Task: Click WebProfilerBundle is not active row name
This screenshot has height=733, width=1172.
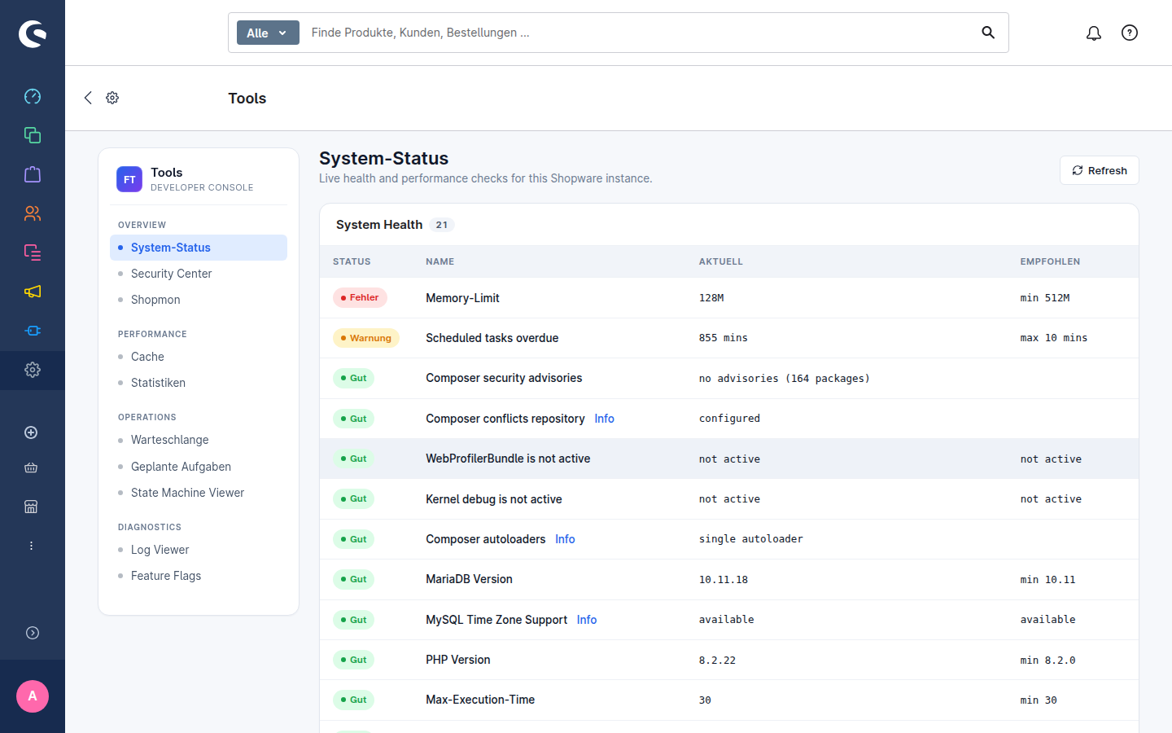Action: point(508,459)
